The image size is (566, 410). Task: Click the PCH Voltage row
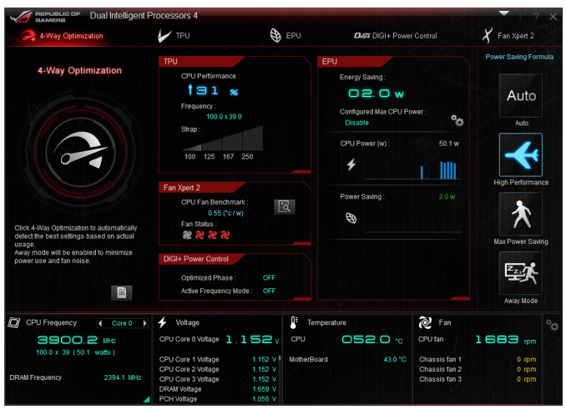tap(218, 399)
